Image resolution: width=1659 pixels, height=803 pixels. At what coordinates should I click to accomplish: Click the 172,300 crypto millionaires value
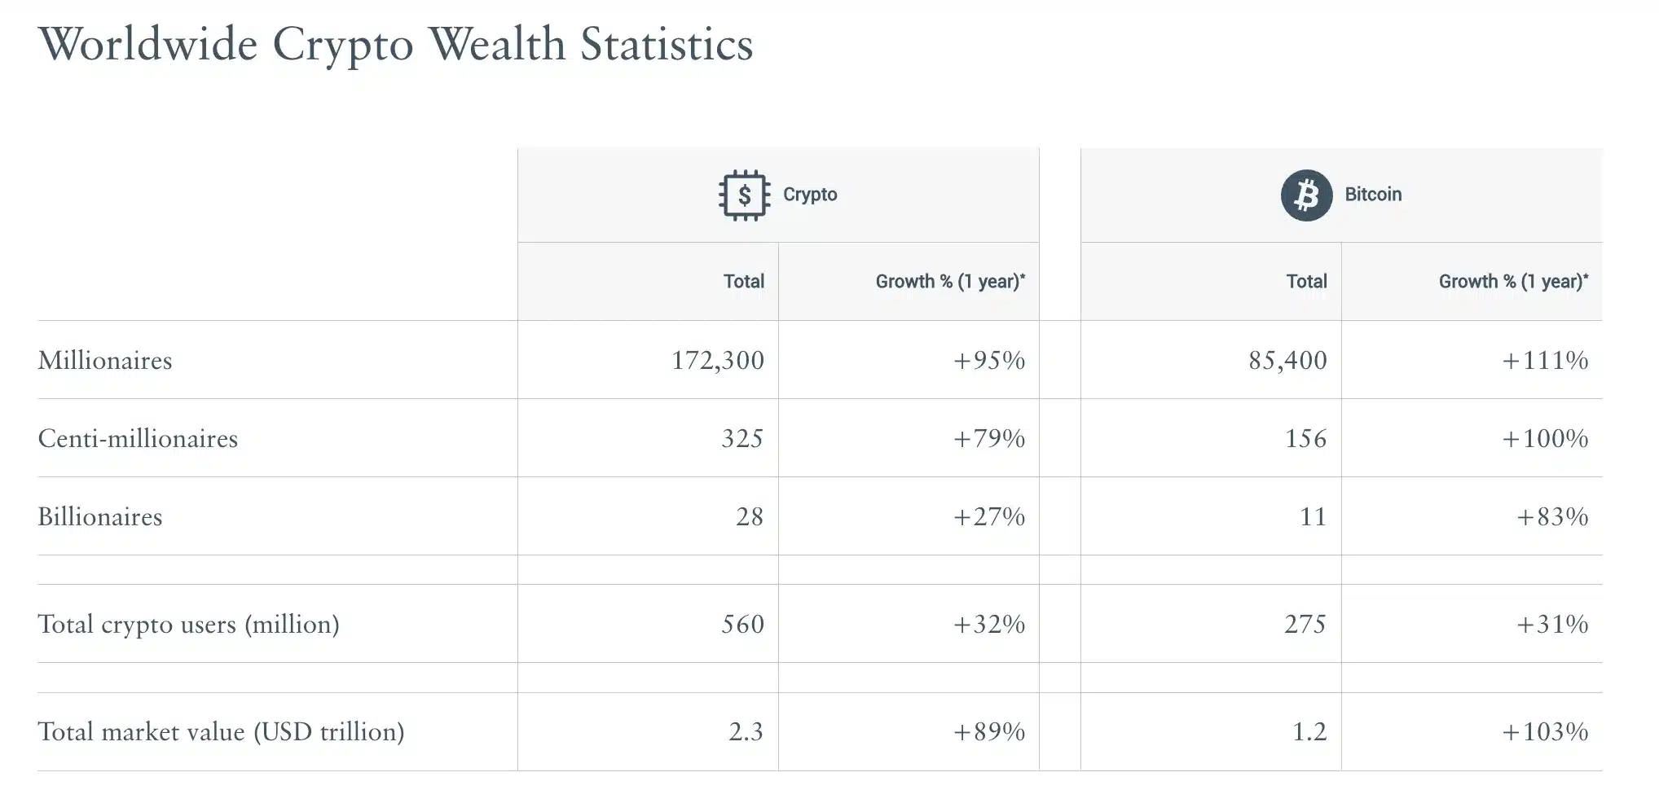[717, 361]
